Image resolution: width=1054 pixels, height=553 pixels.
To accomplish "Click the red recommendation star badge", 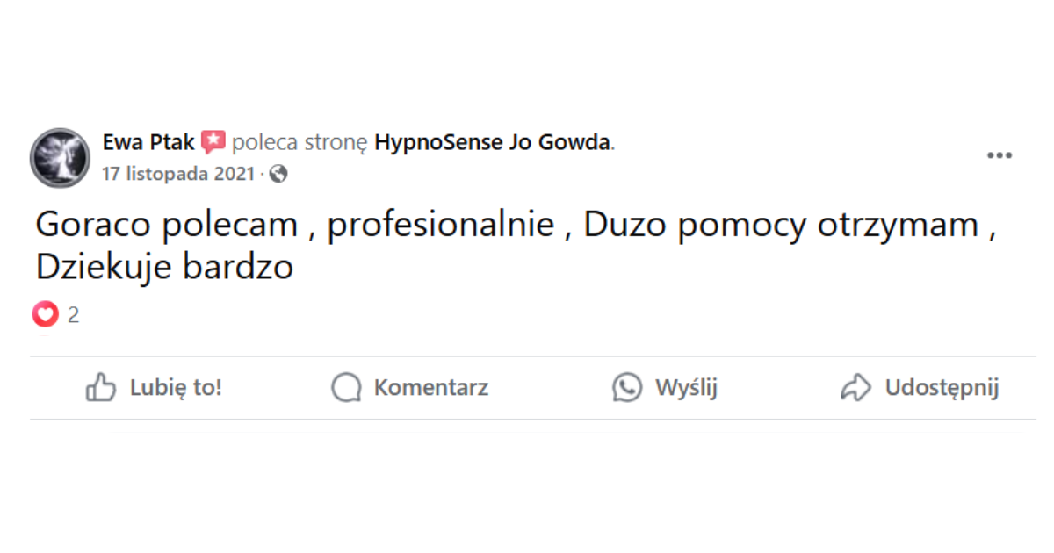I will pyautogui.click(x=213, y=142).
